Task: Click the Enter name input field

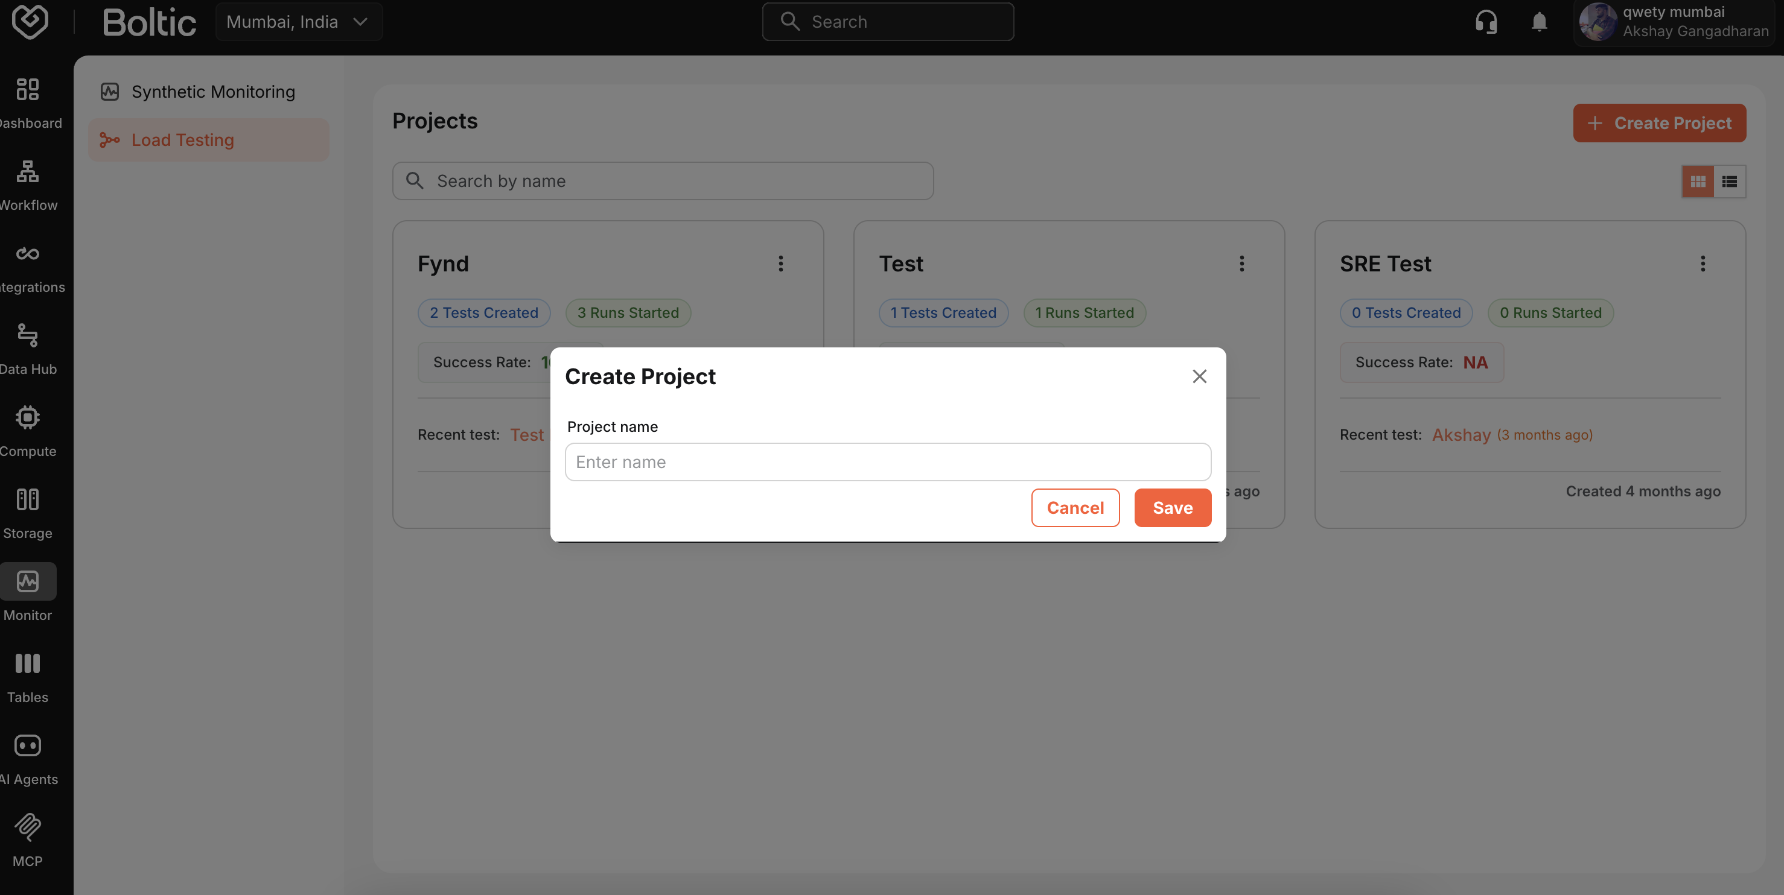Action: (887, 462)
